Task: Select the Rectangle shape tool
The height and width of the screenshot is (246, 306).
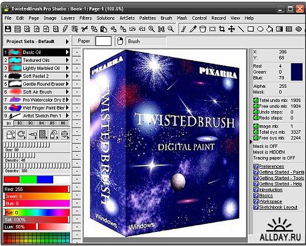Action: coord(250,29)
